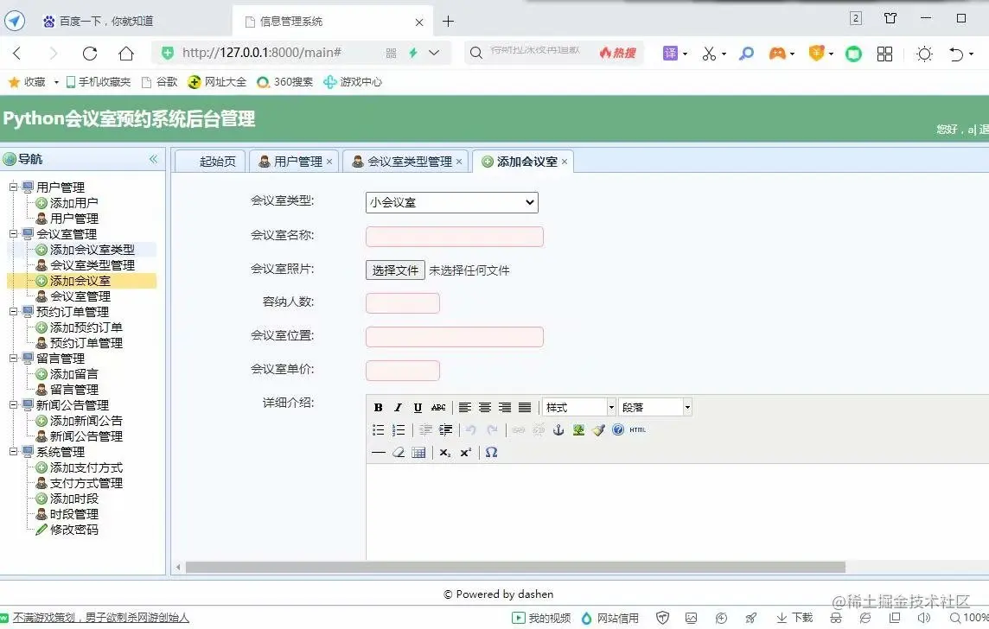Open the editor help icon
This screenshot has height=629, width=989.
(618, 429)
